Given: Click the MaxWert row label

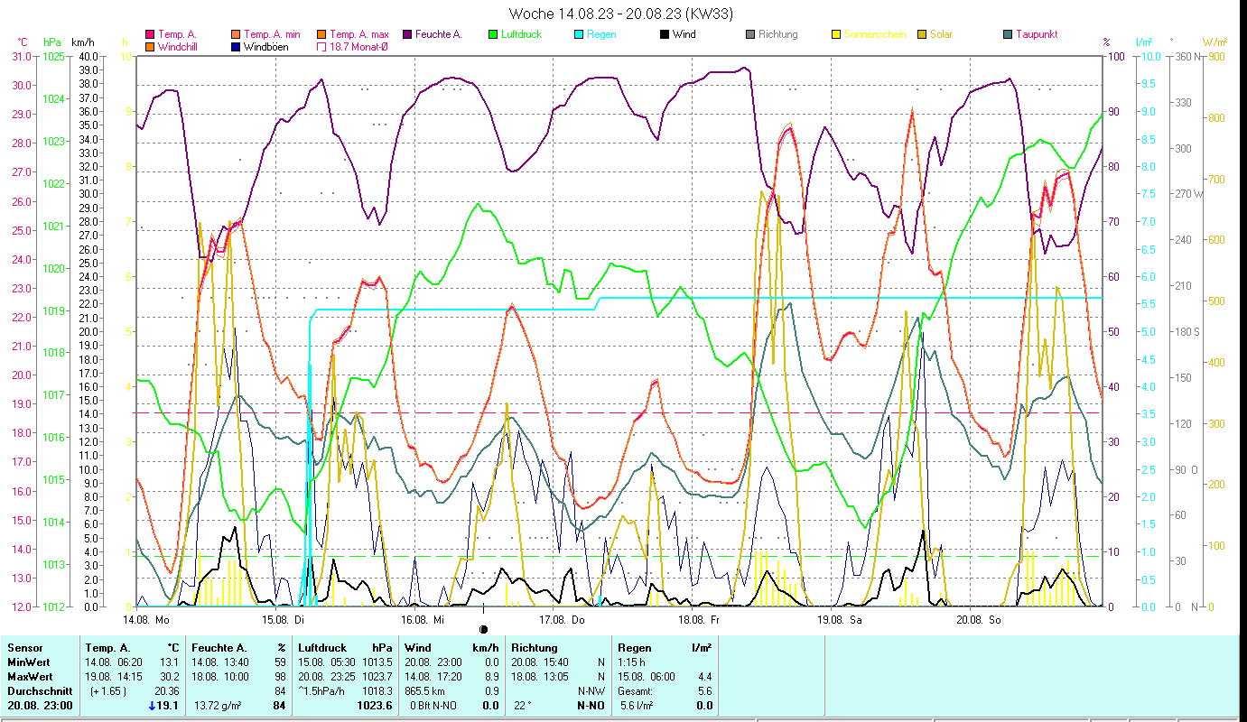Looking at the screenshot, I should tap(31, 677).
